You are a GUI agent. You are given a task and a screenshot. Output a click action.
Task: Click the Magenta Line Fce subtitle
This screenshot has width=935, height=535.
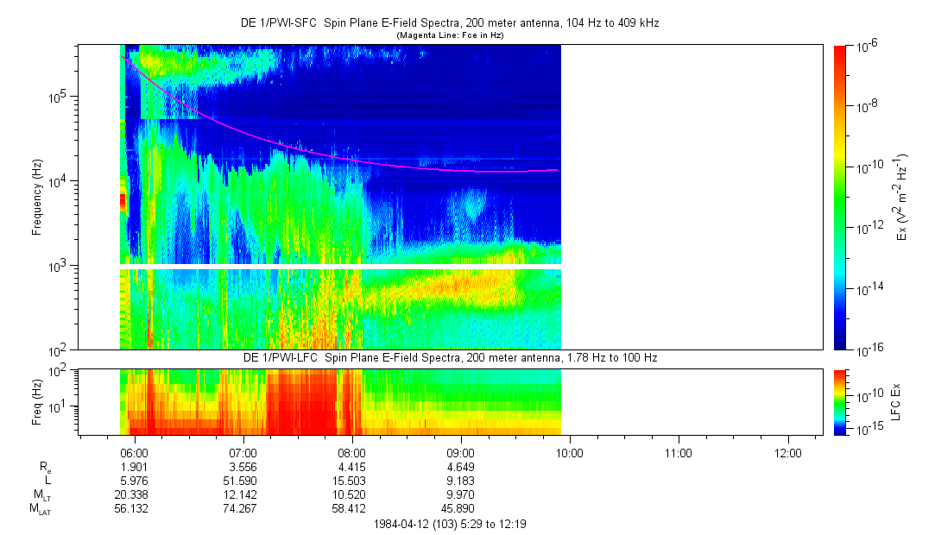click(449, 35)
